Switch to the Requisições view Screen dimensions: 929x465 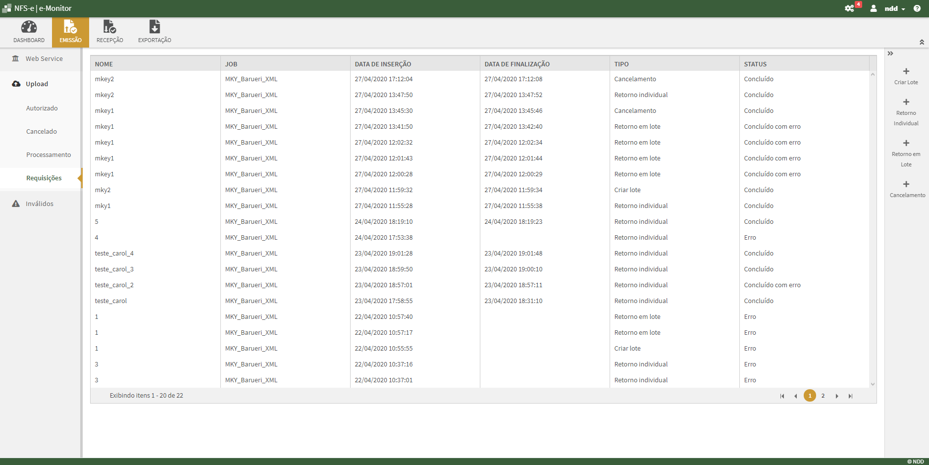tap(44, 178)
